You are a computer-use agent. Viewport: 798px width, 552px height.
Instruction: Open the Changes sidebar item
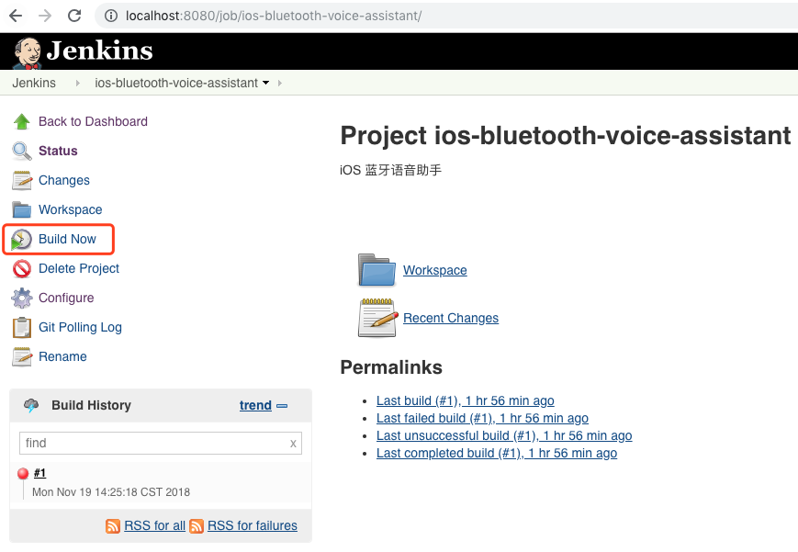click(64, 180)
